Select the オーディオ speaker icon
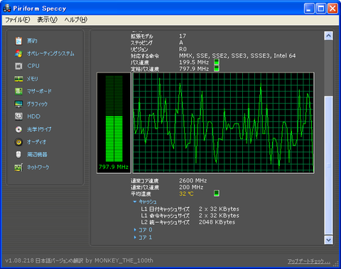 [18, 142]
